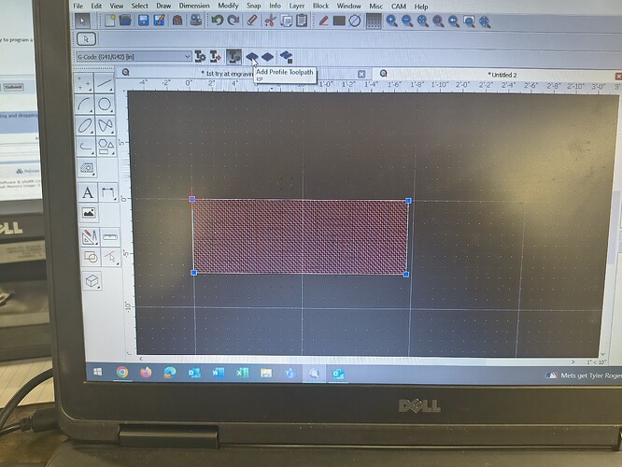The height and width of the screenshot is (467, 622).
Task: Click the Redo arrow icon
Action: pos(233,21)
